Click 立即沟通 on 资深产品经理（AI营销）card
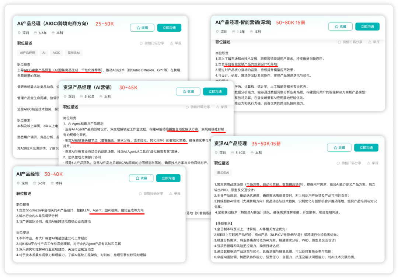The height and width of the screenshot is (278, 398). point(215,92)
